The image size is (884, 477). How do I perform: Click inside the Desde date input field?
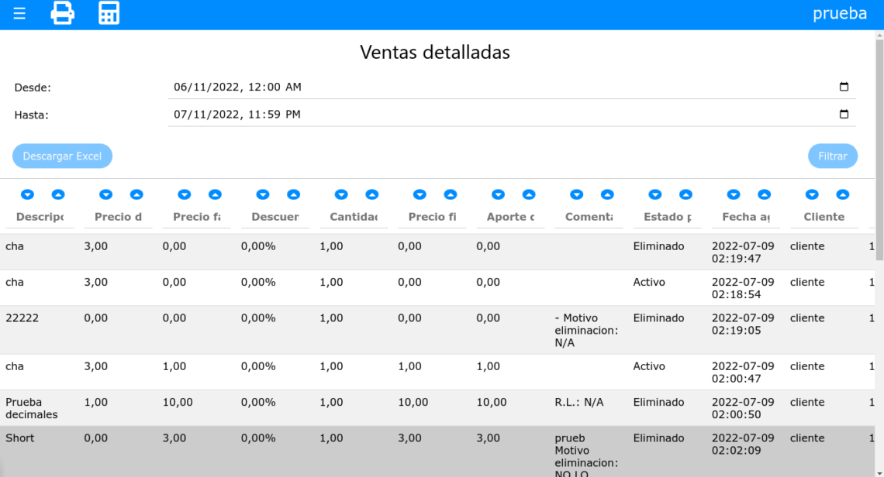click(x=388, y=87)
